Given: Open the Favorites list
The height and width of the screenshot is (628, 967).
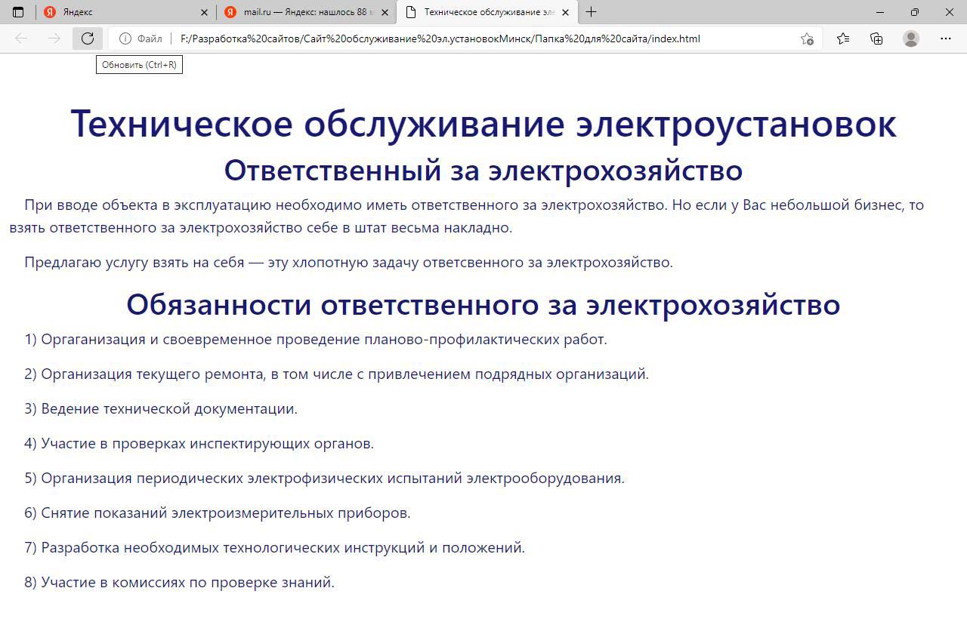Looking at the screenshot, I should [x=843, y=38].
